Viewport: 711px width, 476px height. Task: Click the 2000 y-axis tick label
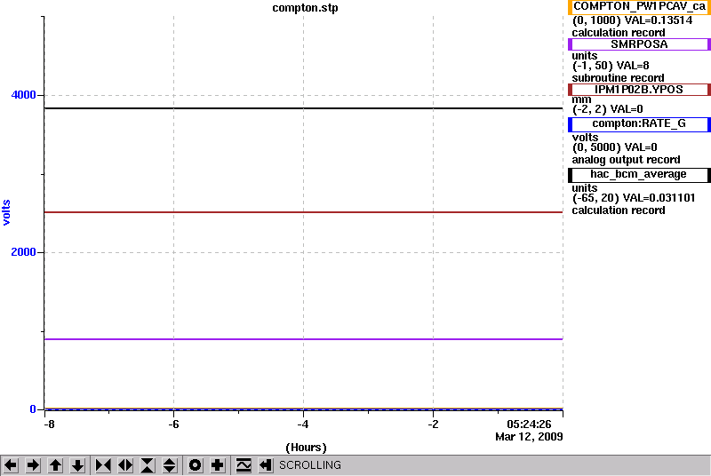click(x=23, y=252)
